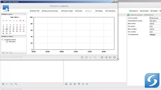Click the Май 2017 г. calendar title
This screenshot has width=161, height=90.
pos(15,17)
